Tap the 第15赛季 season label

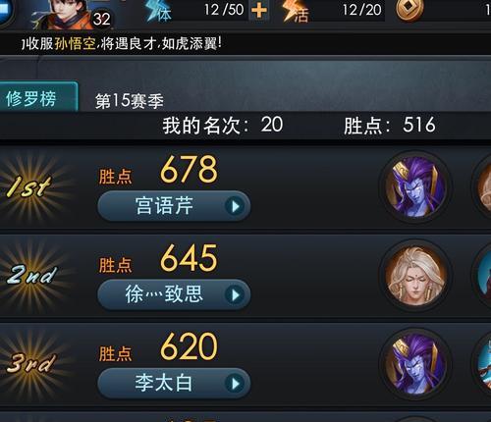[x=130, y=100]
